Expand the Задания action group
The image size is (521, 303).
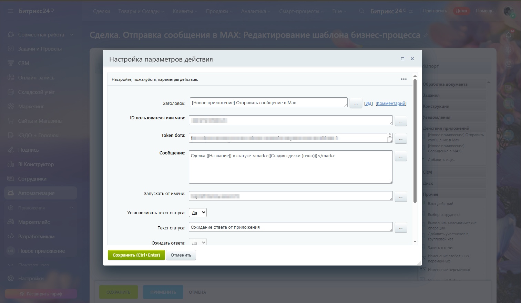click(454, 95)
